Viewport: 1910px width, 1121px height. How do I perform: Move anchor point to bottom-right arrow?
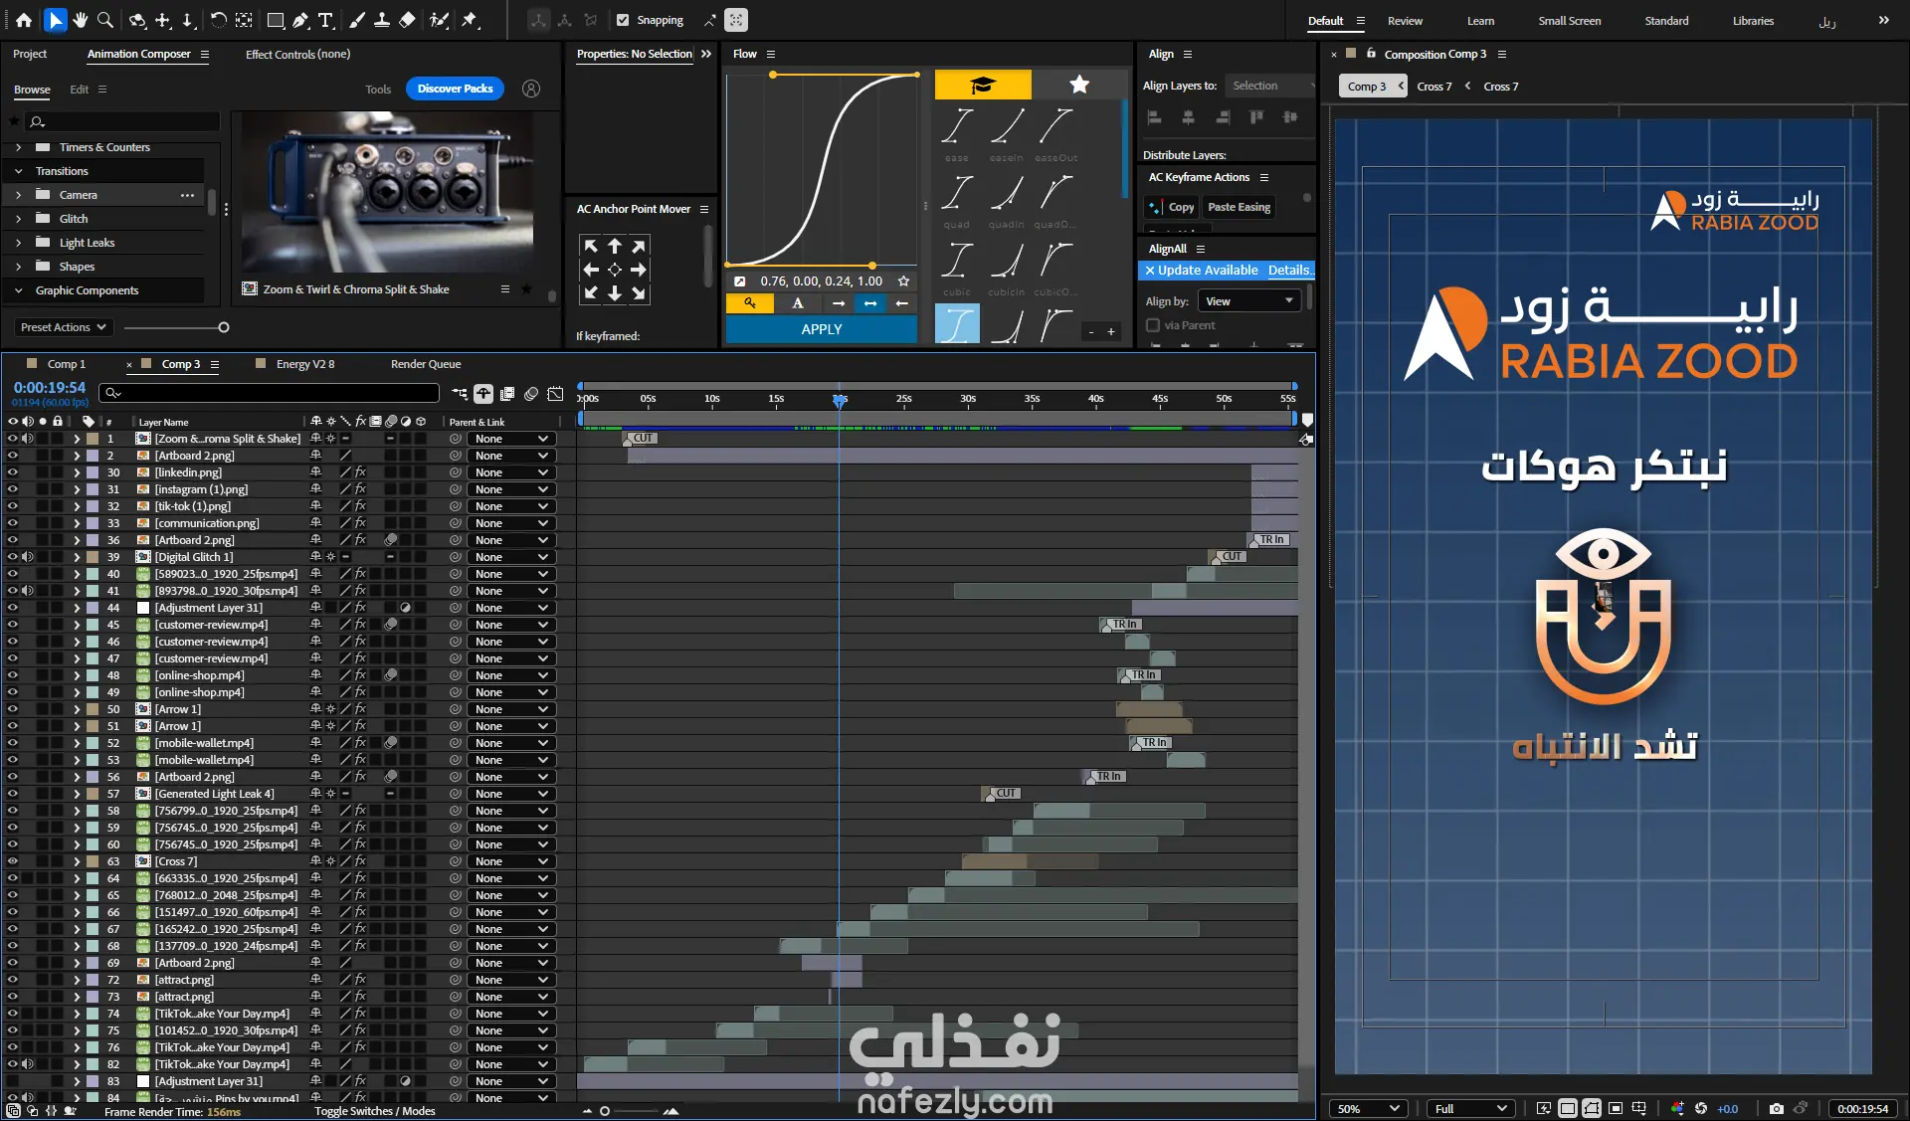639,293
